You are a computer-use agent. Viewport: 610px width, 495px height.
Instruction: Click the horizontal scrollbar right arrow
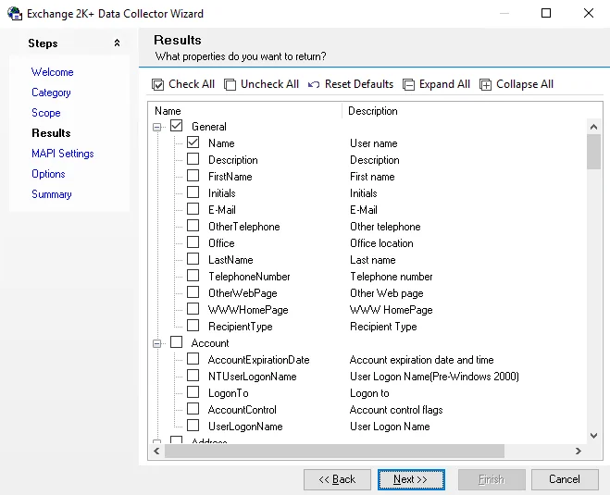[579, 452]
